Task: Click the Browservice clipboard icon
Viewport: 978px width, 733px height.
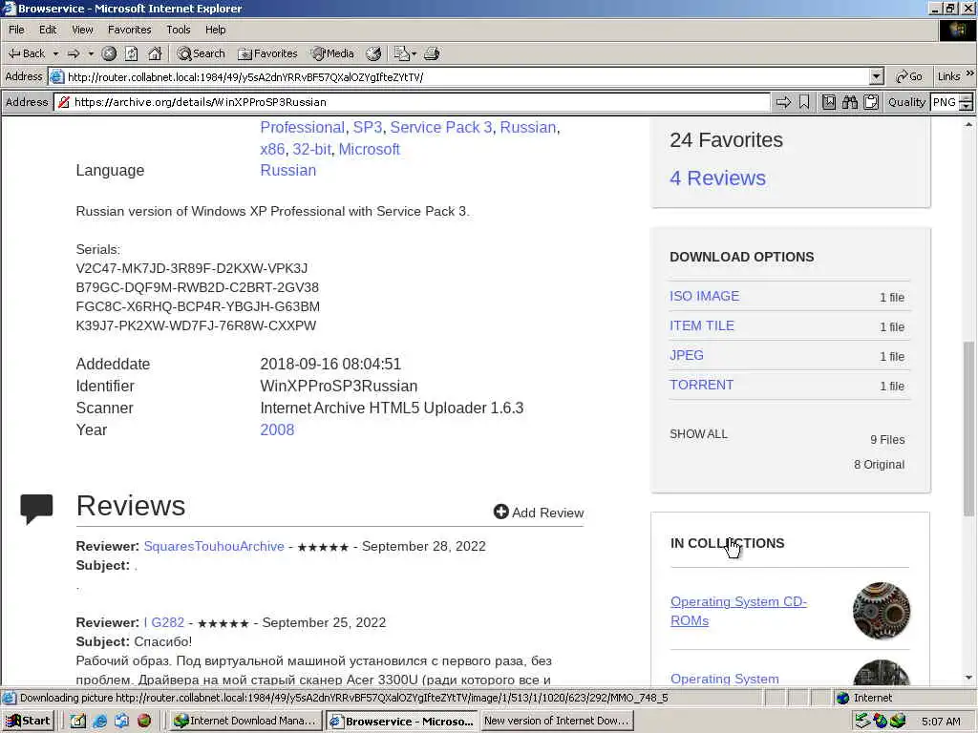Action: click(x=871, y=102)
